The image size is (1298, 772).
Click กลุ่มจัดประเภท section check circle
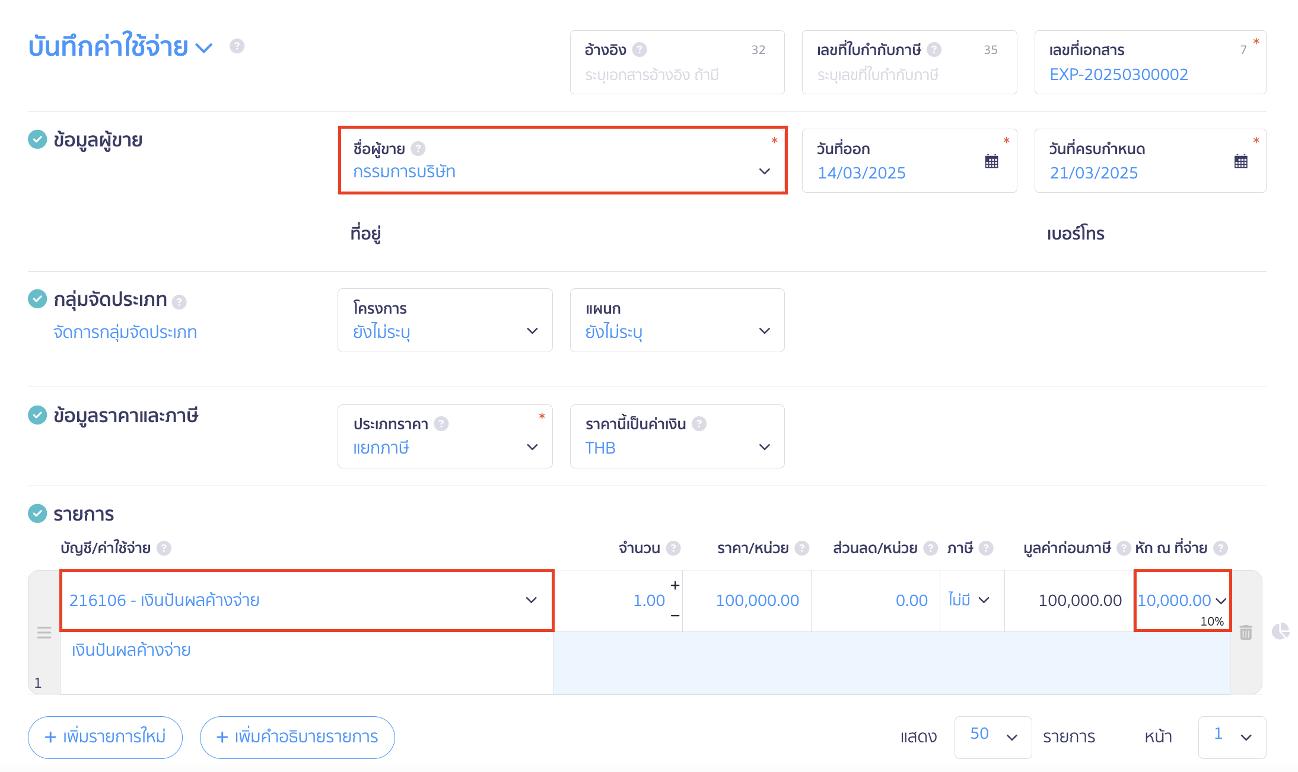pyautogui.click(x=37, y=299)
